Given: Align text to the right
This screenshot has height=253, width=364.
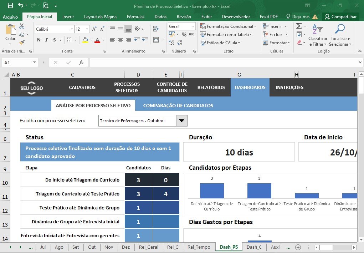Looking at the screenshot, I should (x=128, y=40).
